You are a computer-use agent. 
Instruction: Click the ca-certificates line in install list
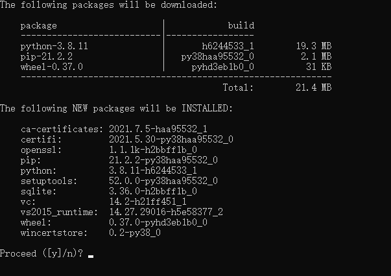pyautogui.click(x=114, y=129)
